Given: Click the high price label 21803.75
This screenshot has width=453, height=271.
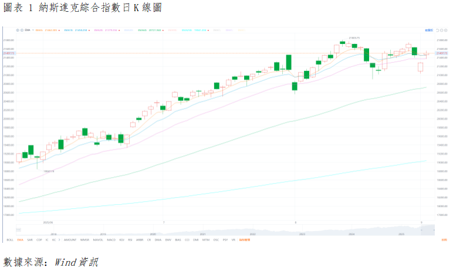Looking at the screenshot, I should pyautogui.click(x=354, y=38).
